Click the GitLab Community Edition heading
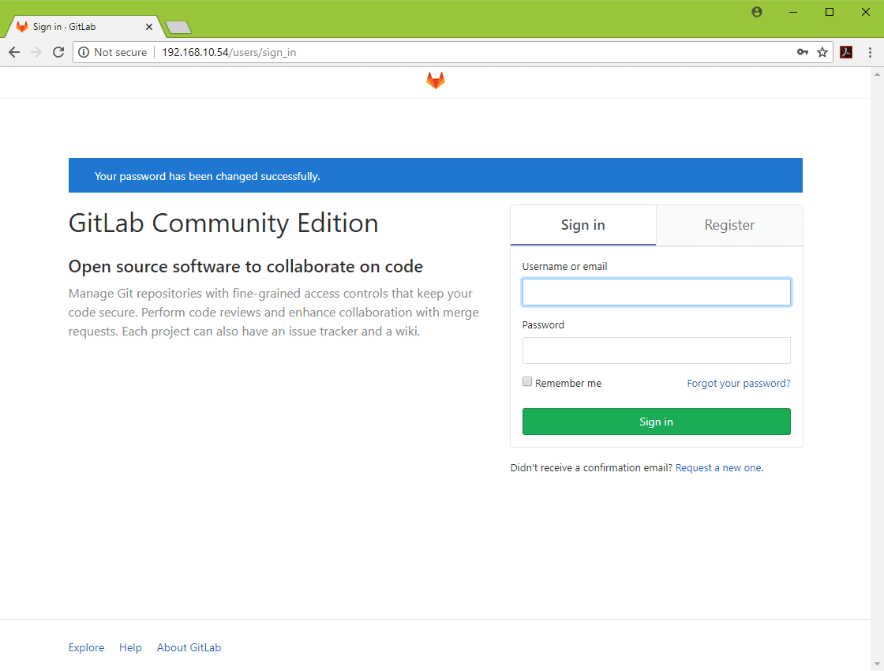Screen dimensions: 884x671 click(223, 223)
